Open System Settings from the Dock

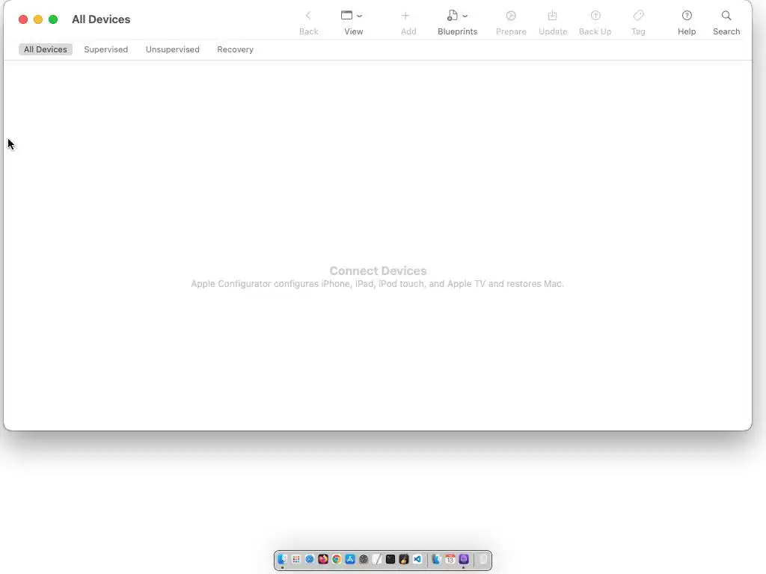pyautogui.click(x=364, y=559)
